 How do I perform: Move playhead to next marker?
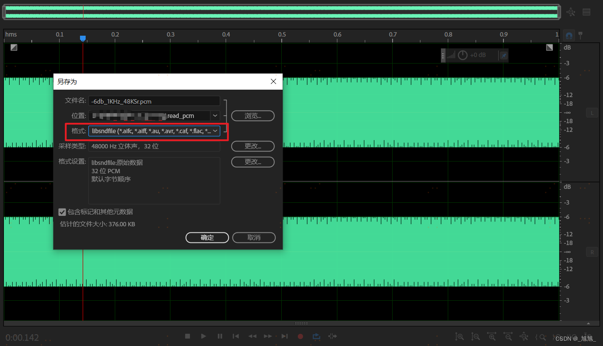click(284, 336)
